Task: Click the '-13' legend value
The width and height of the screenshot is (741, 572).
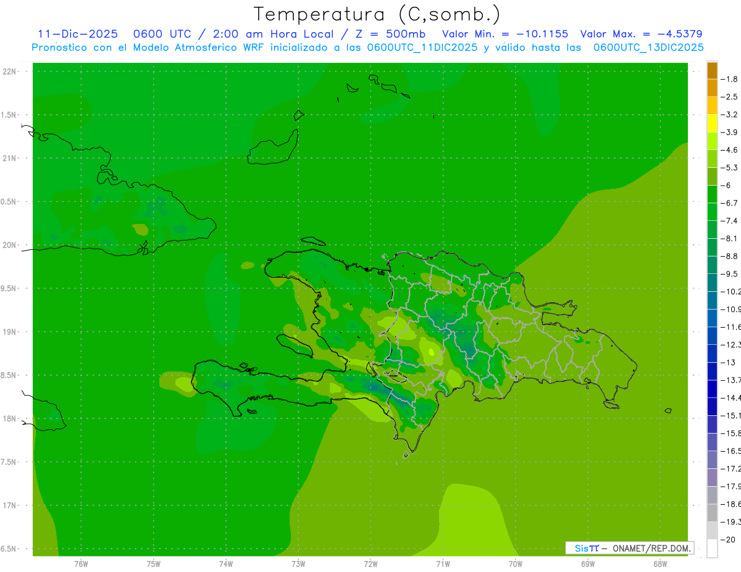Action: pyautogui.click(x=728, y=362)
